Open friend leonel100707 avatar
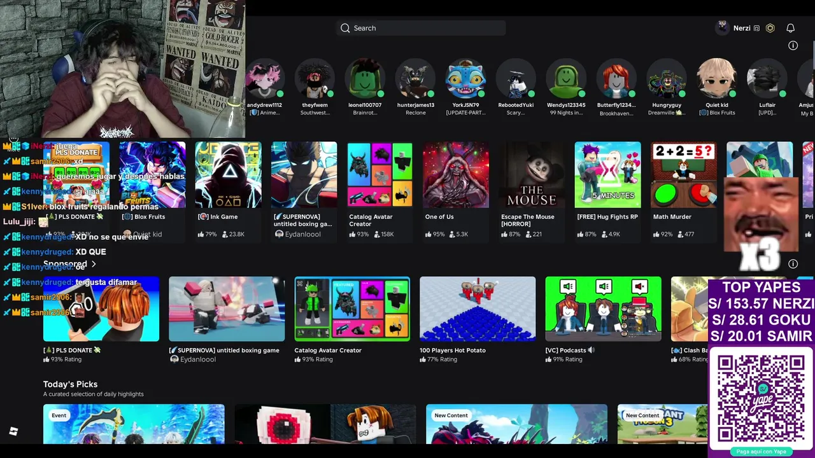This screenshot has height=458, width=815. tap(365, 79)
